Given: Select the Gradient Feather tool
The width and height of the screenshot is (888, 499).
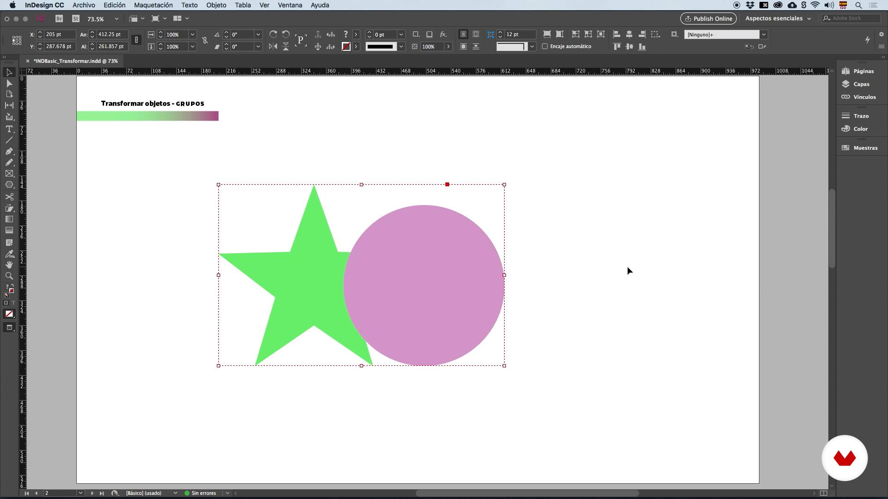Looking at the screenshot, I should 9,231.
